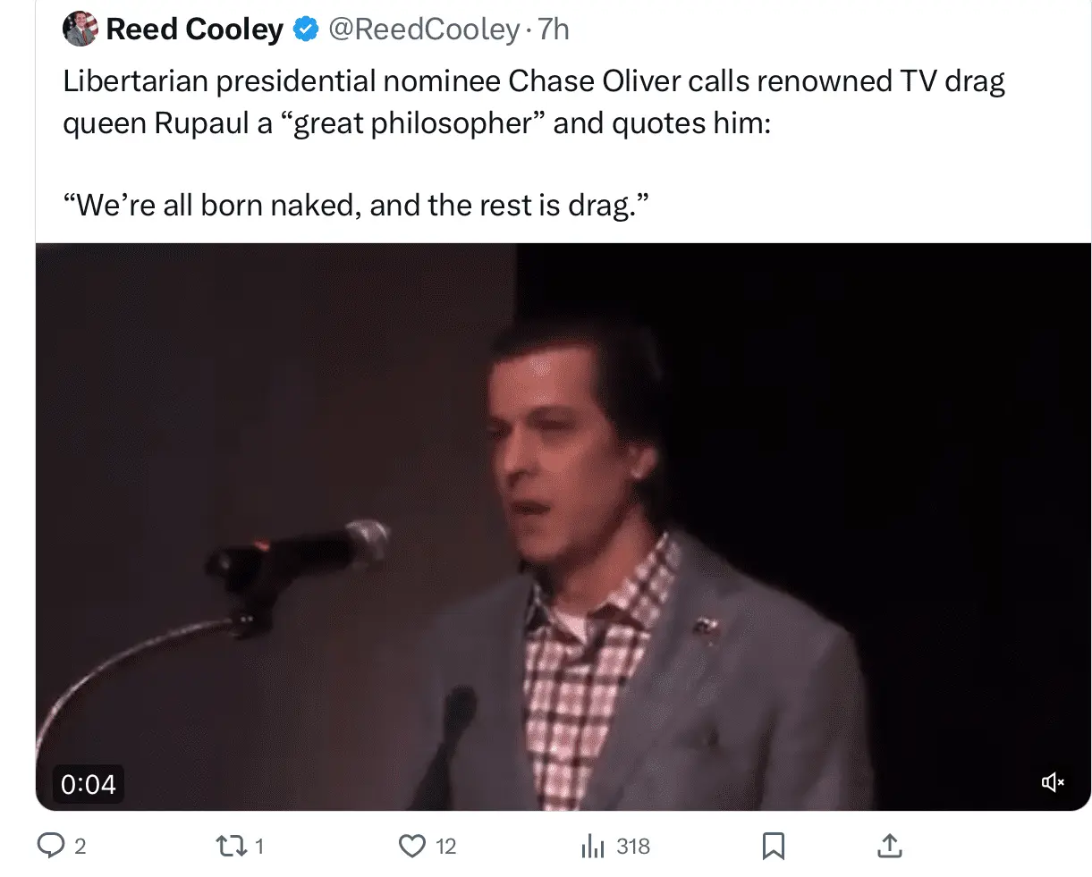This screenshot has width=1092, height=877.
Task: Open the @ReedCooley handle link
Action: [x=424, y=30]
